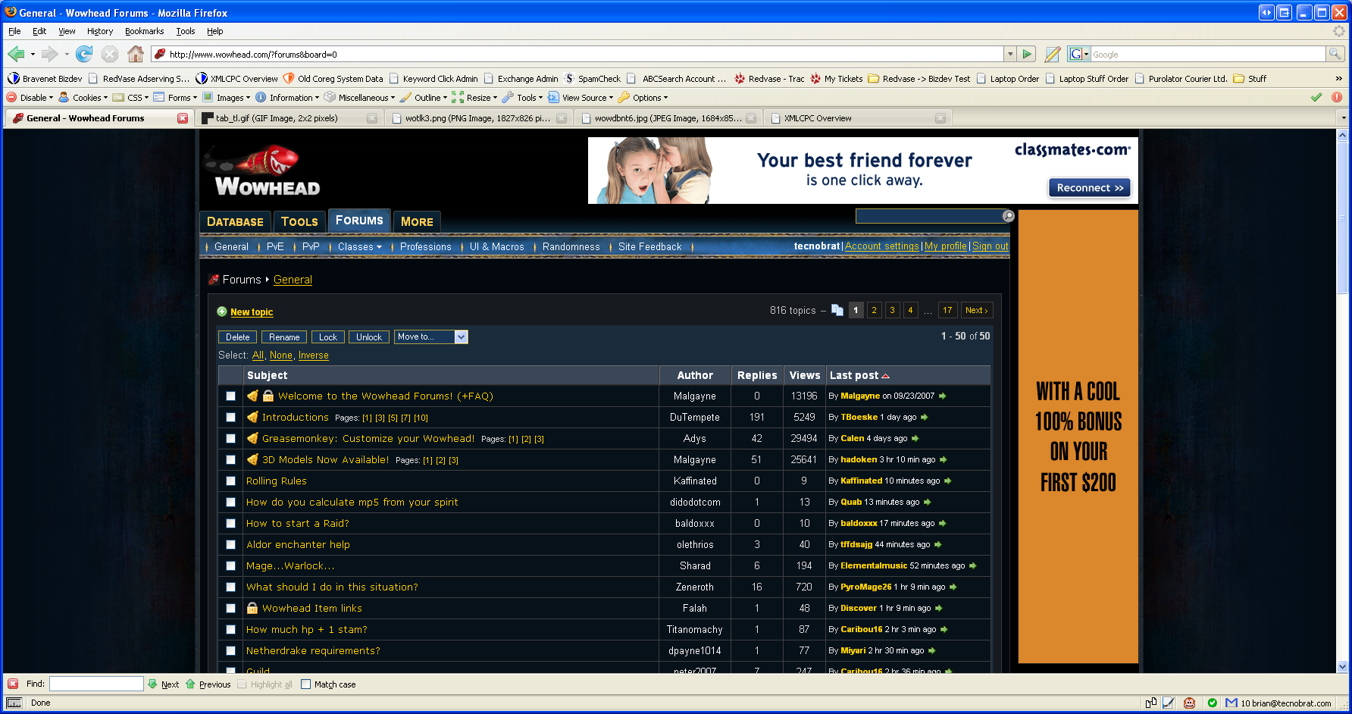Click the Wowhead logo
The height and width of the screenshot is (714, 1352).
point(262,171)
